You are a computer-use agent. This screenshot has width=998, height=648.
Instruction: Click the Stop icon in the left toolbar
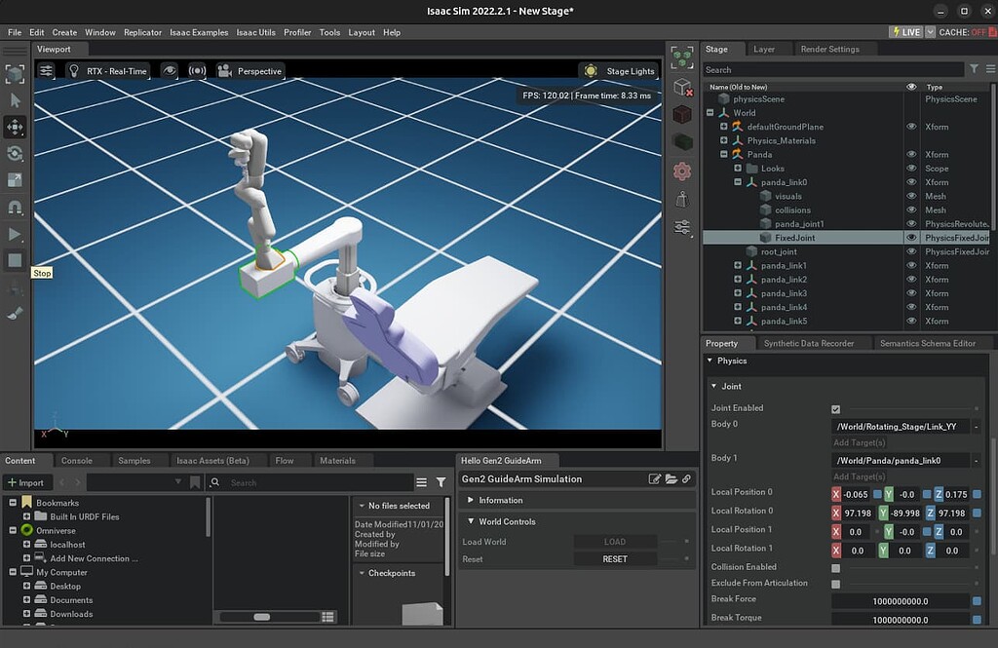coord(13,260)
